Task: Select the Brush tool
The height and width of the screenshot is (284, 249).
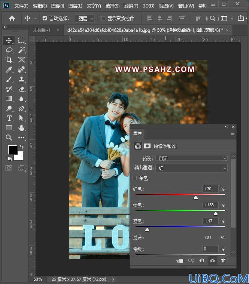Action: click(9, 79)
